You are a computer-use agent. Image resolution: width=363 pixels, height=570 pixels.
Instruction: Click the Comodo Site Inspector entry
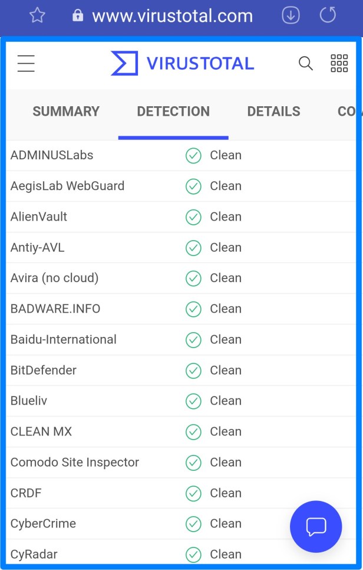click(75, 463)
